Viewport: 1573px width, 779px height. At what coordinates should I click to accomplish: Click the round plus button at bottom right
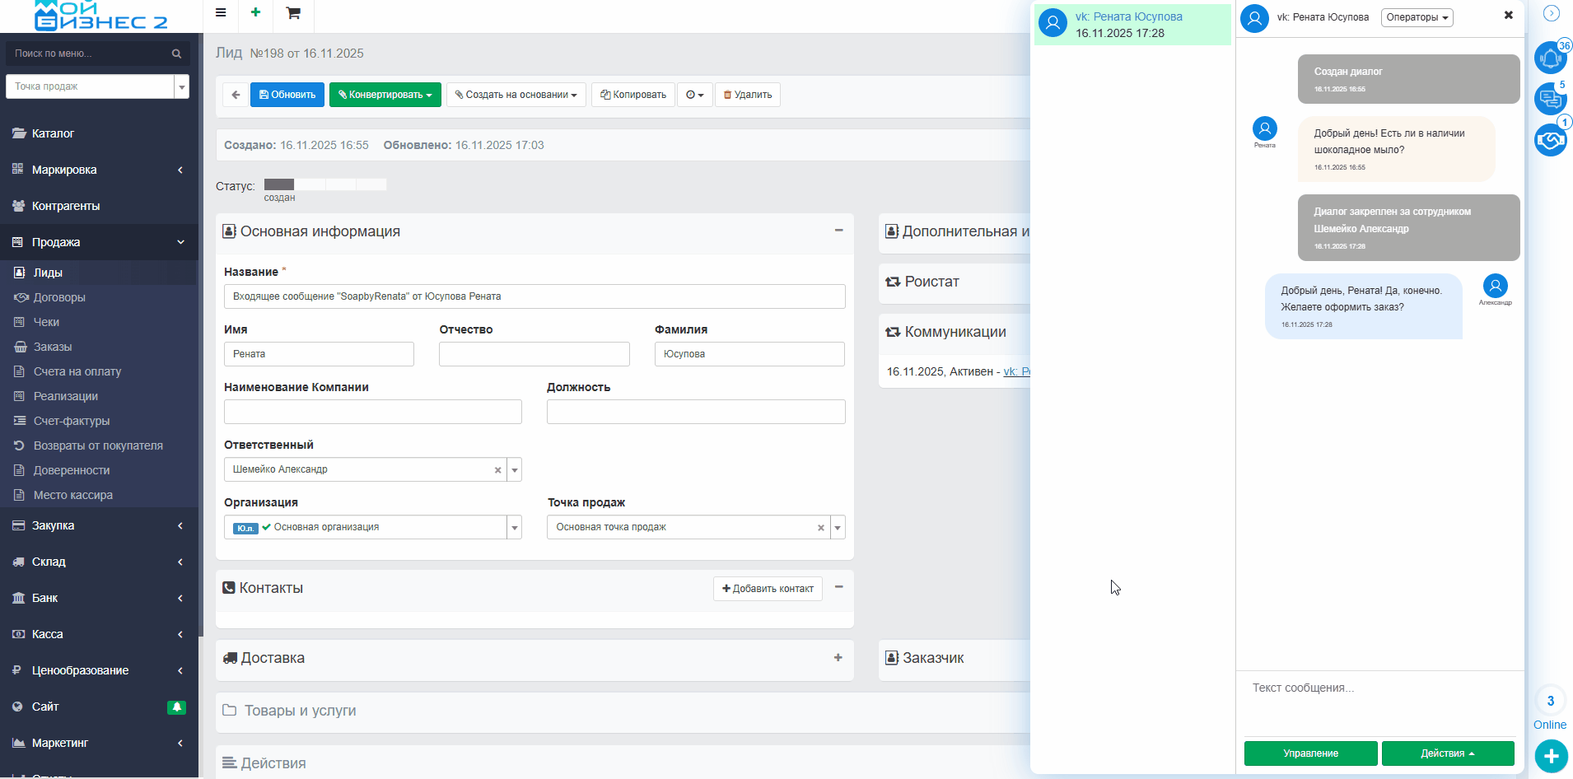pyautogui.click(x=1551, y=755)
